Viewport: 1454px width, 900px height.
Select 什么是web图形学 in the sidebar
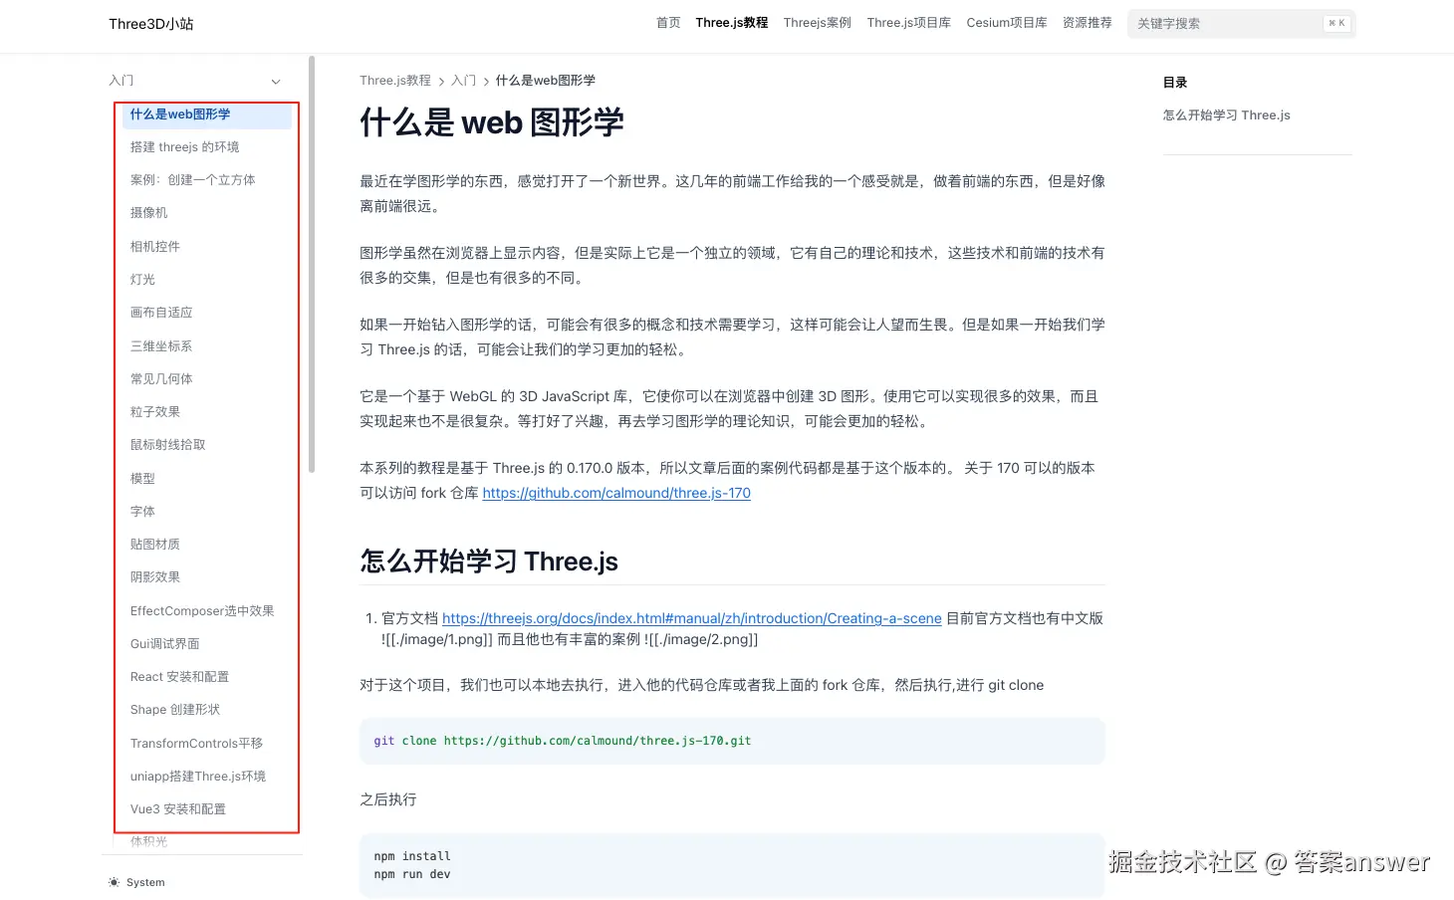point(207,114)
